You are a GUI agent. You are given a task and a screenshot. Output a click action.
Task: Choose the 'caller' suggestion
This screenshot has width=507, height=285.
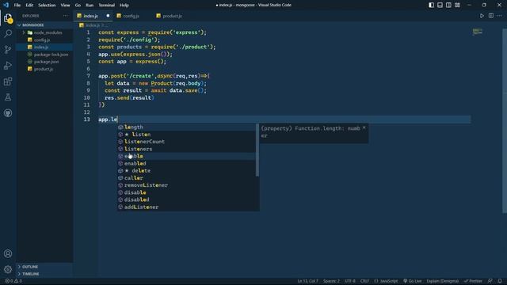point(187,178)
